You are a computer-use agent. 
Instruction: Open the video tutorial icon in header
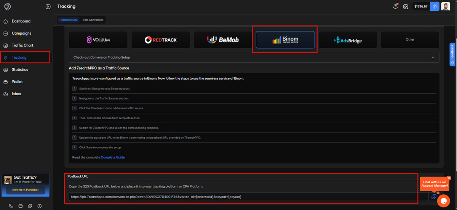click(x=406, y=6)
